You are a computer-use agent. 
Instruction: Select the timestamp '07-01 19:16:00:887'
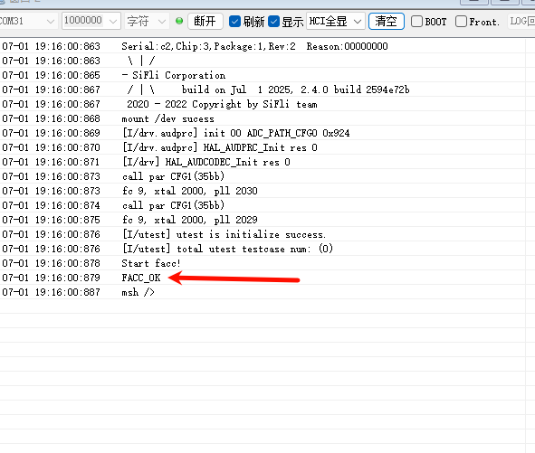tap(52, 292)
